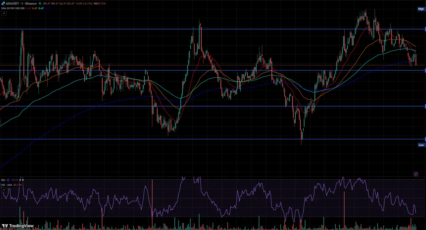426x230 pixels.
Task: Select the RSI indicator legend label
Action: click(3, 180)
